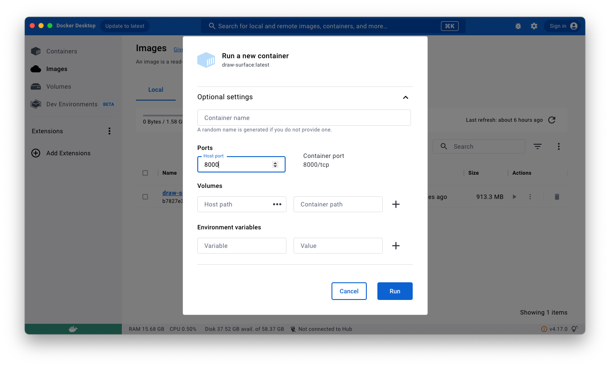Click 'Last refresh: about 6 hours ago' text

505,120
